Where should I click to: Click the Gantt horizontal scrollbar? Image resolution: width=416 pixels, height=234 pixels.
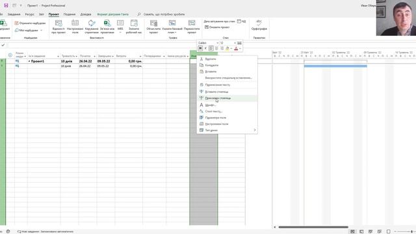tap(313, 227)
